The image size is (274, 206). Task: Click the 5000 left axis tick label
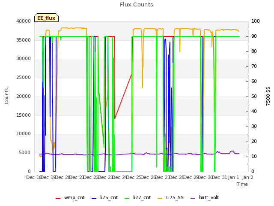[x=25, y=153]
